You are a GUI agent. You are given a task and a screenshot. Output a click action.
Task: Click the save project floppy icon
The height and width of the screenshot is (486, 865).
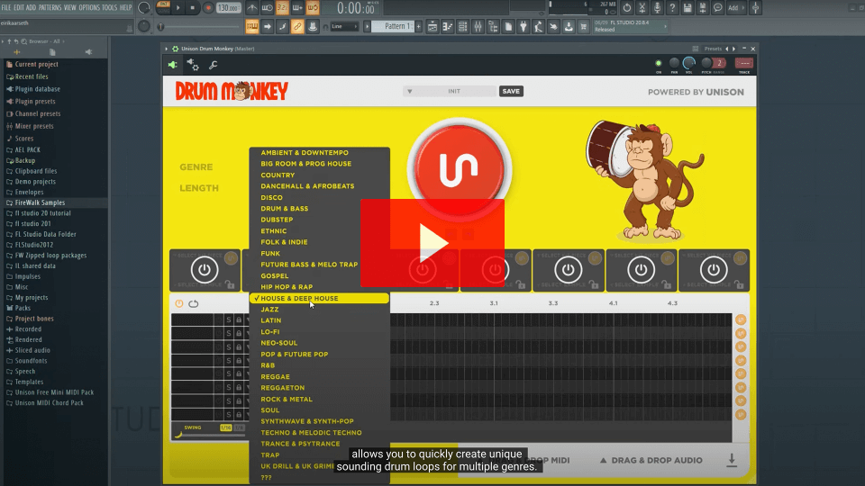click(x=687, y=8)
